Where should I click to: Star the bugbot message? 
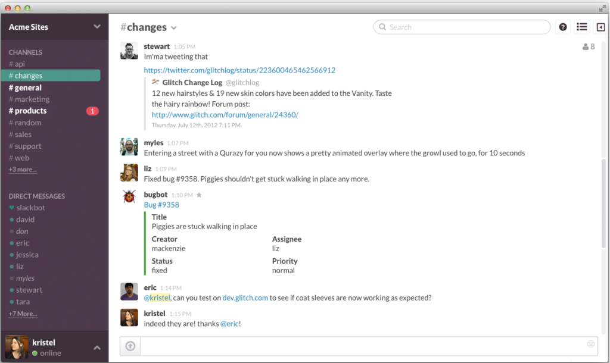pos(199,195)
